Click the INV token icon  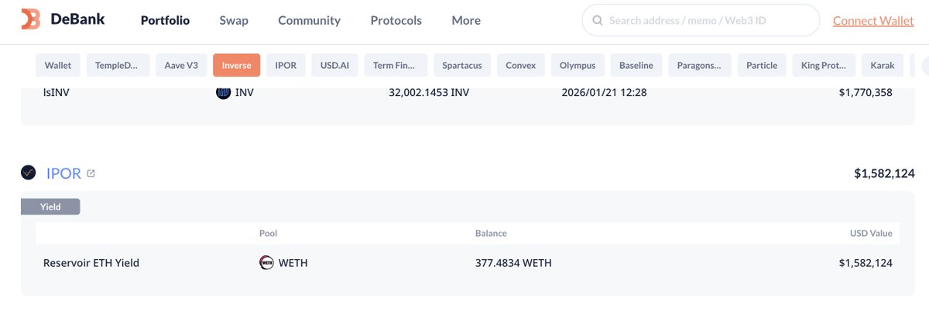(223, 93)
